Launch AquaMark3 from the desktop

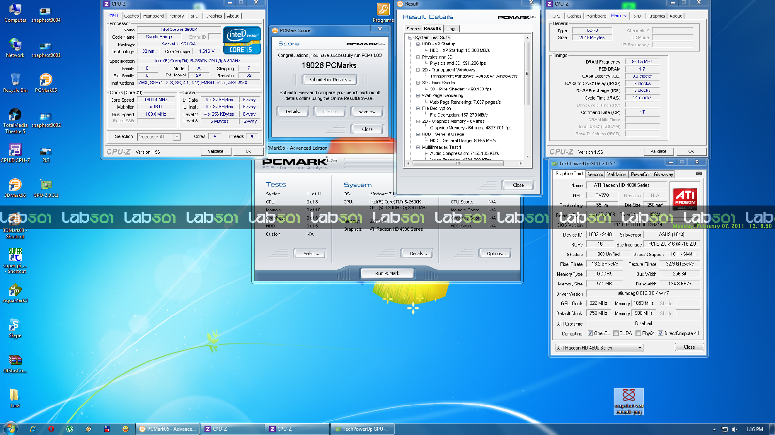15,293
